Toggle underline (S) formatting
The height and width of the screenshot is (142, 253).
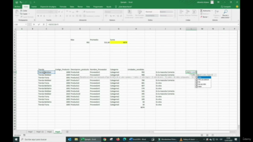coord(44,16)
